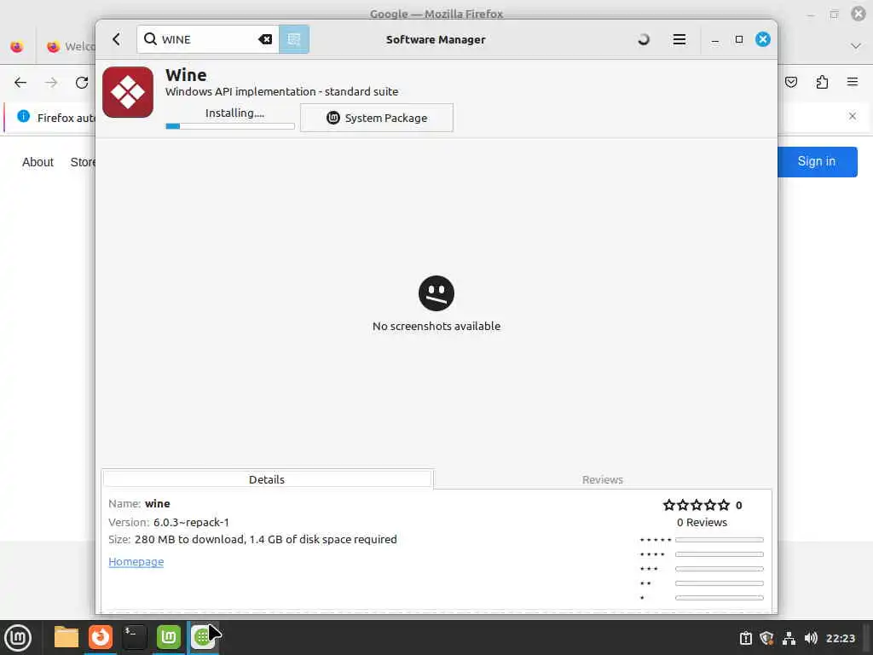This screenshot has height=655, width=873.
Task: Toggle search in descriptions button
Action: [294, 39]
